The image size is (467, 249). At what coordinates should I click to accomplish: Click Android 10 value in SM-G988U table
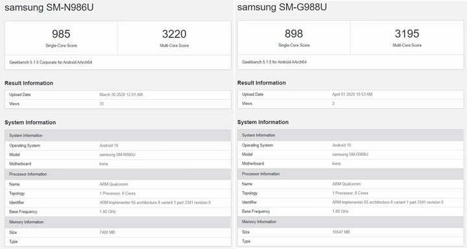(x=341, y=145)
